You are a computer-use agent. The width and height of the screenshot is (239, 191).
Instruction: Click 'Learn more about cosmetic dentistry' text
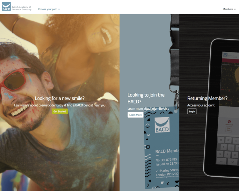(39, 105)
